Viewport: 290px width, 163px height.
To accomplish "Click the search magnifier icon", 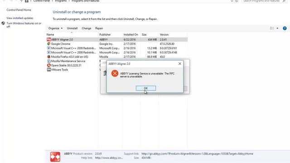I will 284,1.
